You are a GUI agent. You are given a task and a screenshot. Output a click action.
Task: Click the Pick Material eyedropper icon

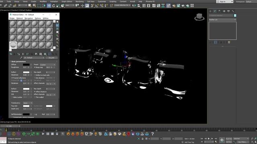pos(21,58)
